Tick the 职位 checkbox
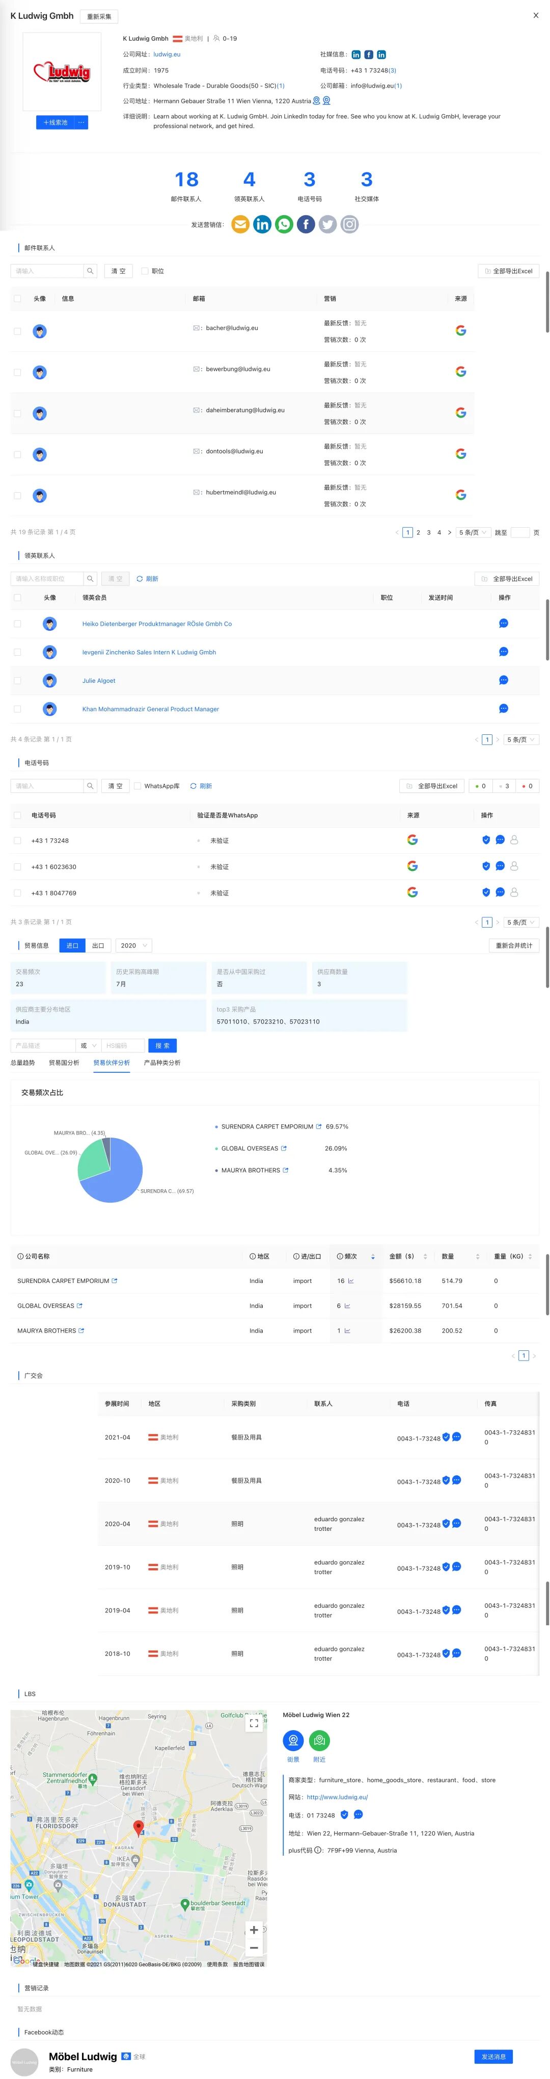This screenshot has width=550, height=2079. tap(144, 271)
